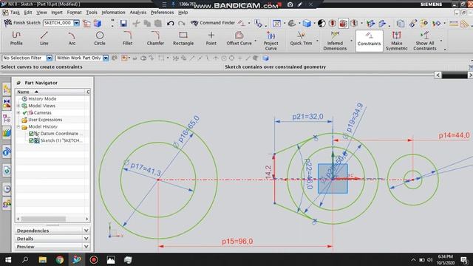
Task: Open the Insert menu
Action: pyautogui.click(x=57, y=13)
